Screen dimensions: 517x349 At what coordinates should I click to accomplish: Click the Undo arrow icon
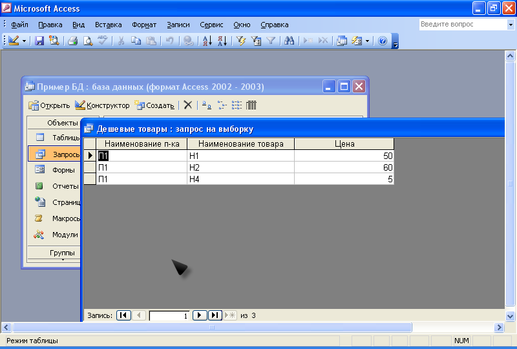[169, 41]
